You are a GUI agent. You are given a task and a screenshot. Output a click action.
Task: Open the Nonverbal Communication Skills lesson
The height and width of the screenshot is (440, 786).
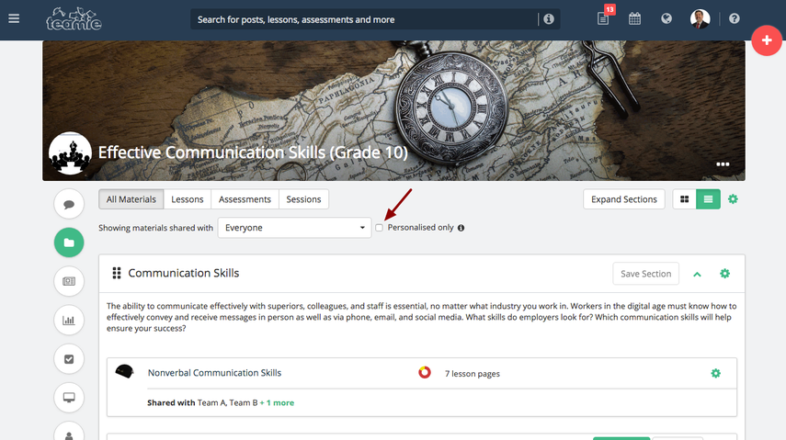coord(214,373)
